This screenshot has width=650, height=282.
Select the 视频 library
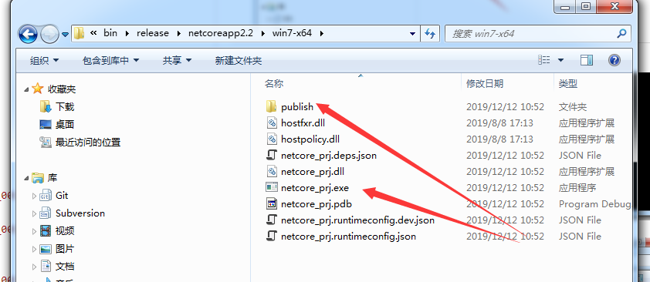[65, 230]
